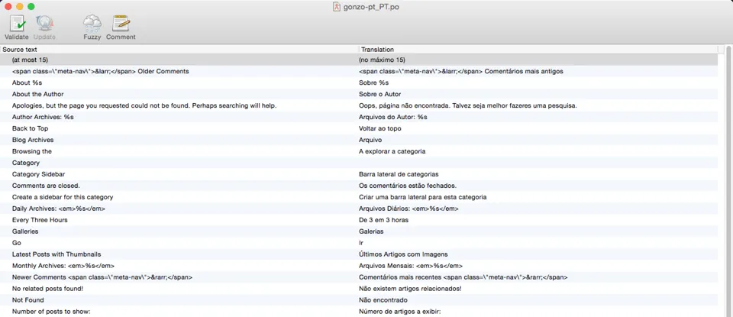The height and width of the screenshot is (317, 733).
Task: Click 'Os comentários estão fechados.' translation
Action: click(407, 186)
